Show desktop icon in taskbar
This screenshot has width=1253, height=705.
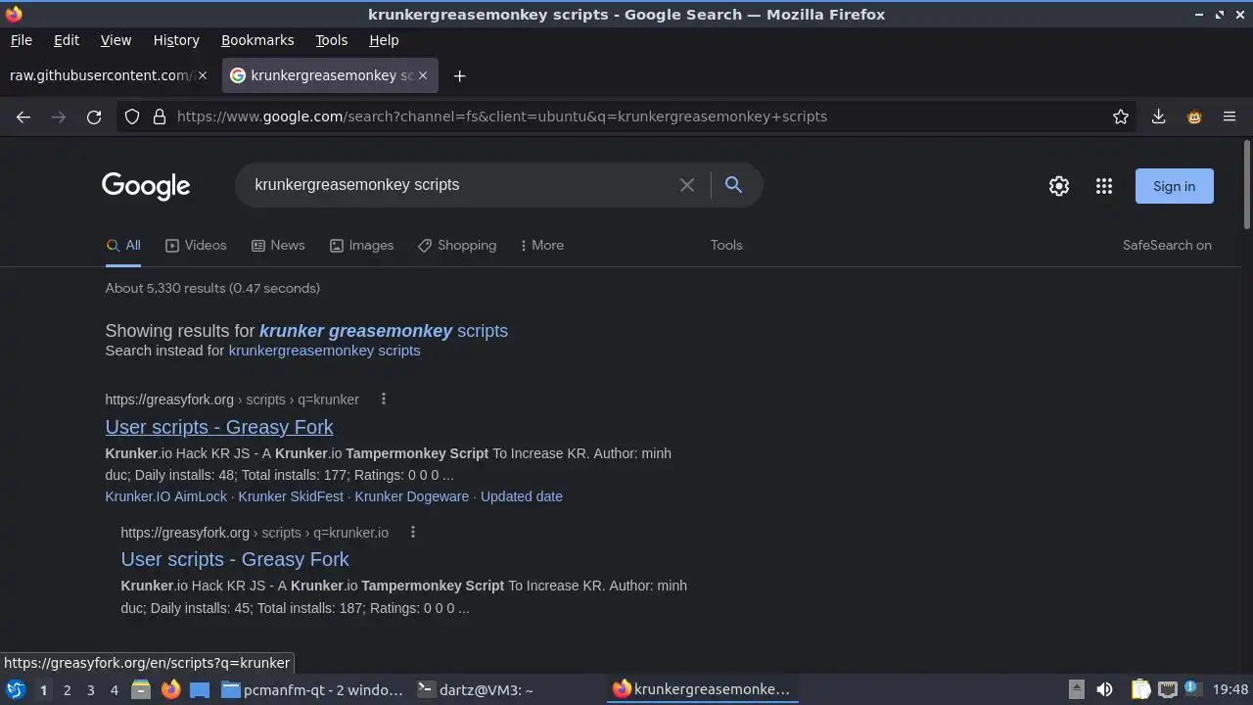(x=200, y=689)
